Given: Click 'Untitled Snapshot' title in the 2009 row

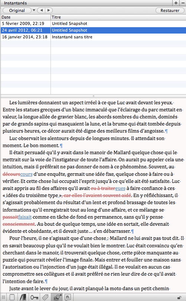Looking at the screenshot, I should [69, 23].
